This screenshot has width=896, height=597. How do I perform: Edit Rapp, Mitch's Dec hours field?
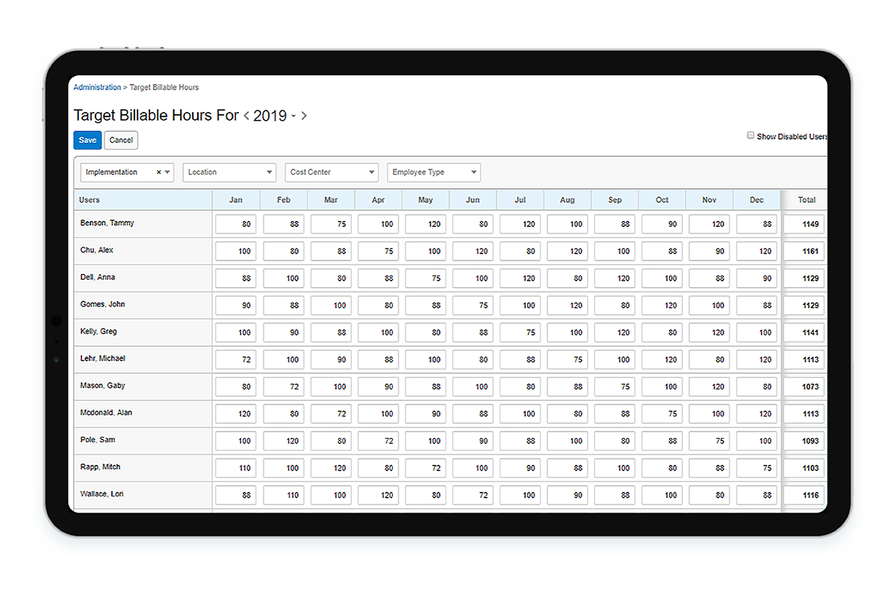(756, 468)
